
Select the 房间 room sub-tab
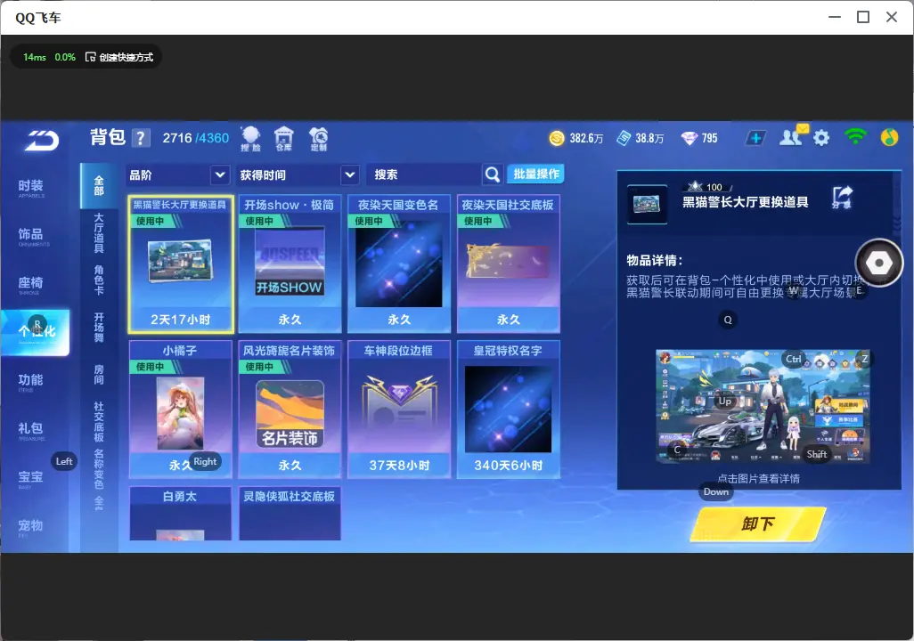click(99, 375)
